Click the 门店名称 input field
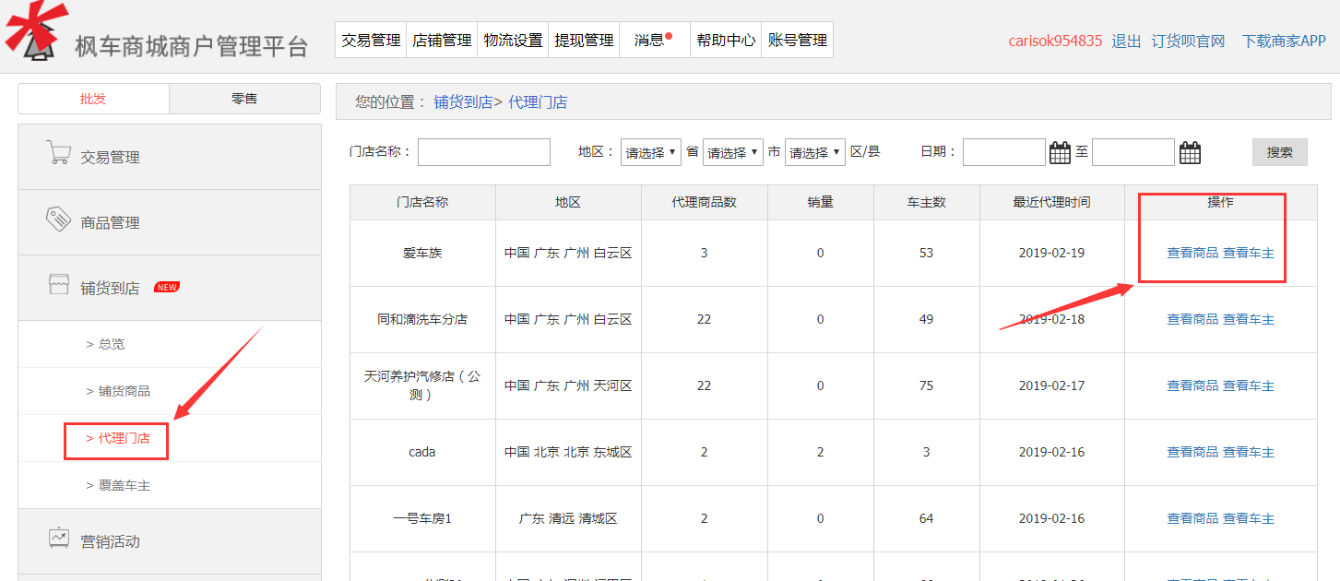The height and width of the screenshot is (581, 1340). [483, 151]
